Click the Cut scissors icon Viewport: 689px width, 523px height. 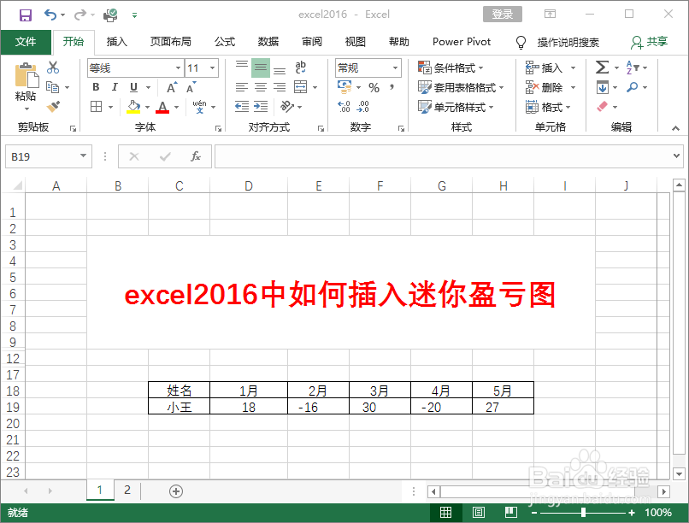(x=53, y=68)
